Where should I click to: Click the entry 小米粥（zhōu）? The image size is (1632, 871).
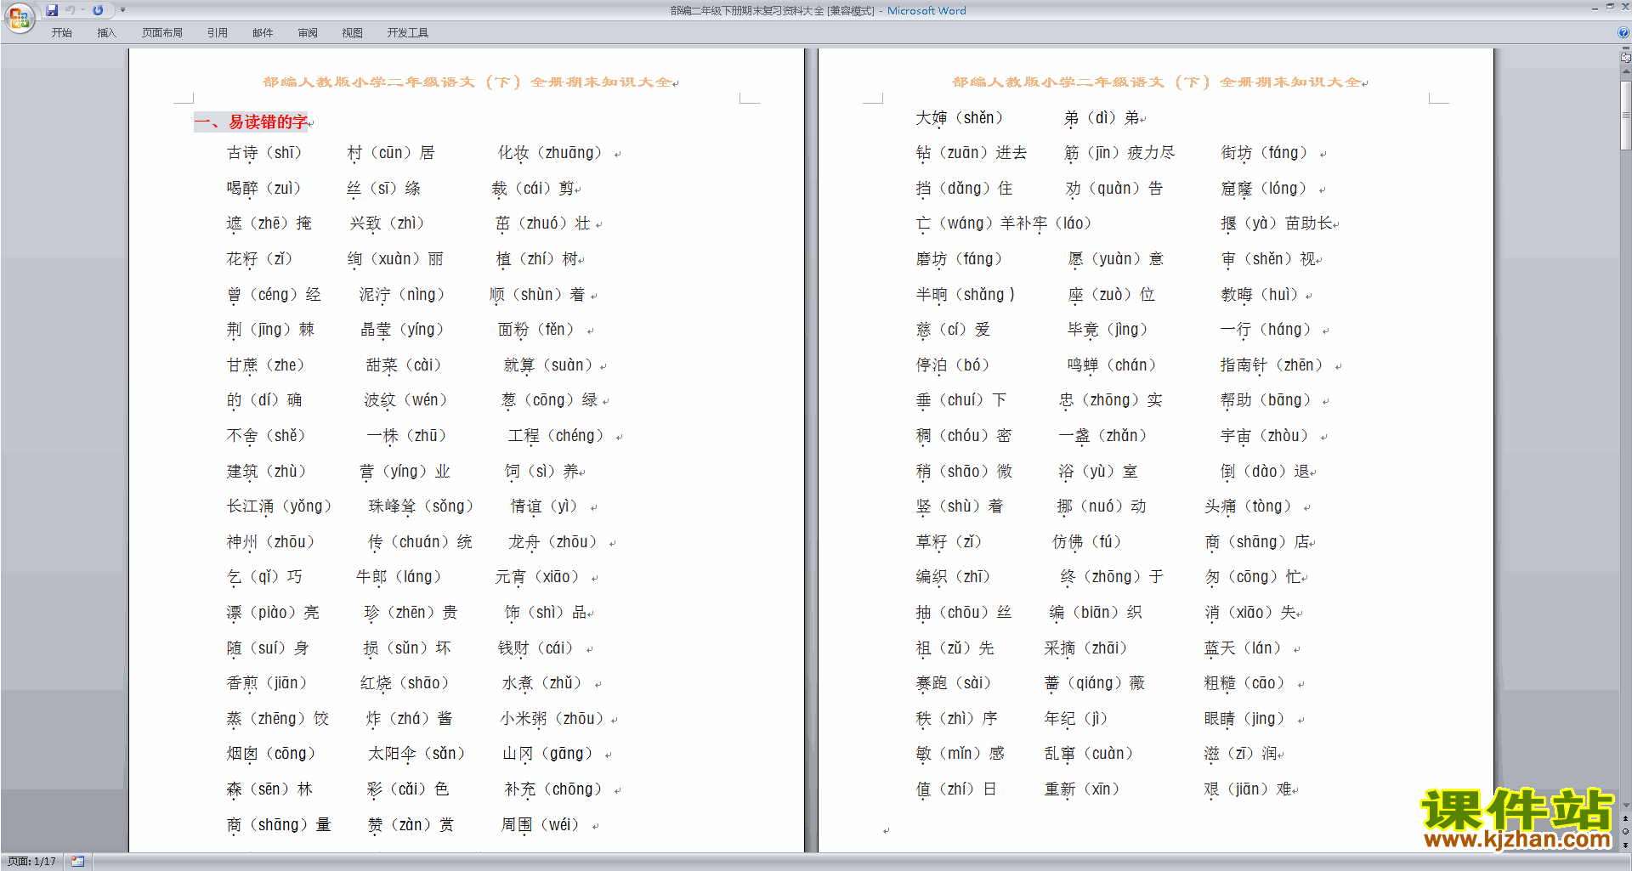click(552, 719)
